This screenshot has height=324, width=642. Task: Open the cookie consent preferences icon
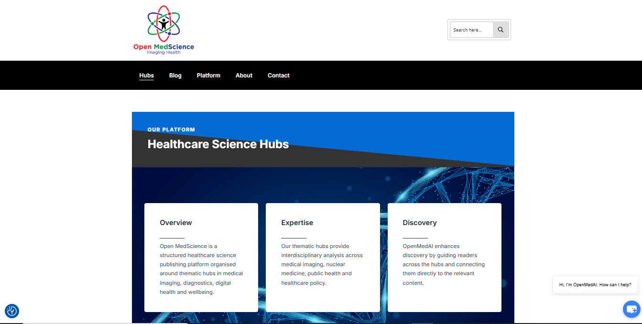(12, 311)
